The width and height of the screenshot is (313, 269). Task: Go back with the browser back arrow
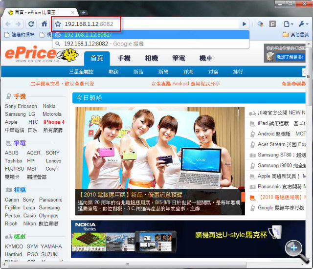(8, 24)
